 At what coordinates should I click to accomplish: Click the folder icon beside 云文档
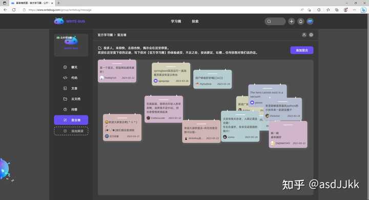[65, 99]
